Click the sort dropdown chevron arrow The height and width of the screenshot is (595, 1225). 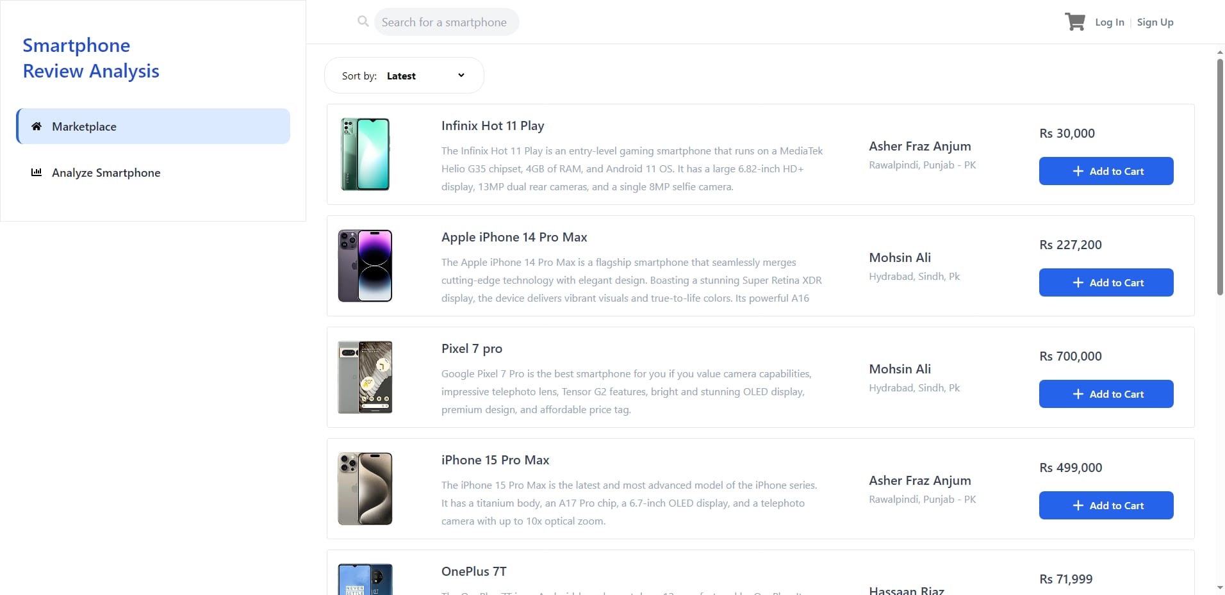click(x=461, y=75)
